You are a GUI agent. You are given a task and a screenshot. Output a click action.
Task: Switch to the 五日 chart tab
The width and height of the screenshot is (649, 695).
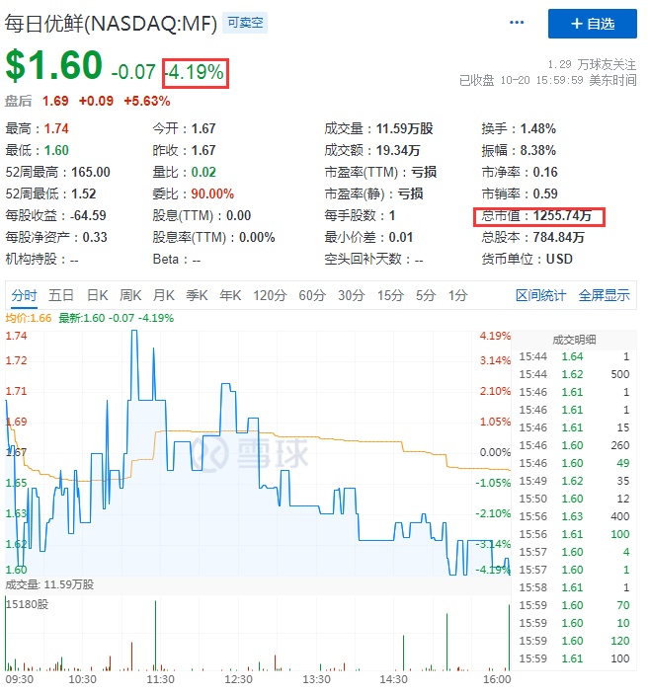pos(61,295)
